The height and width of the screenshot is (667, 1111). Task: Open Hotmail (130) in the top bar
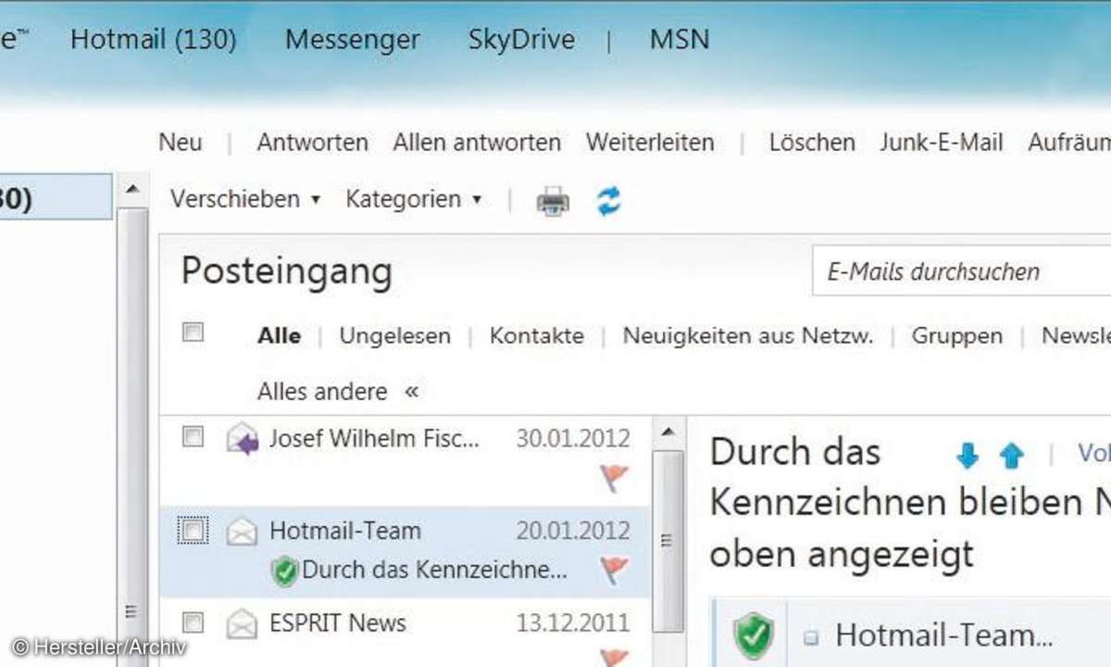154,40
